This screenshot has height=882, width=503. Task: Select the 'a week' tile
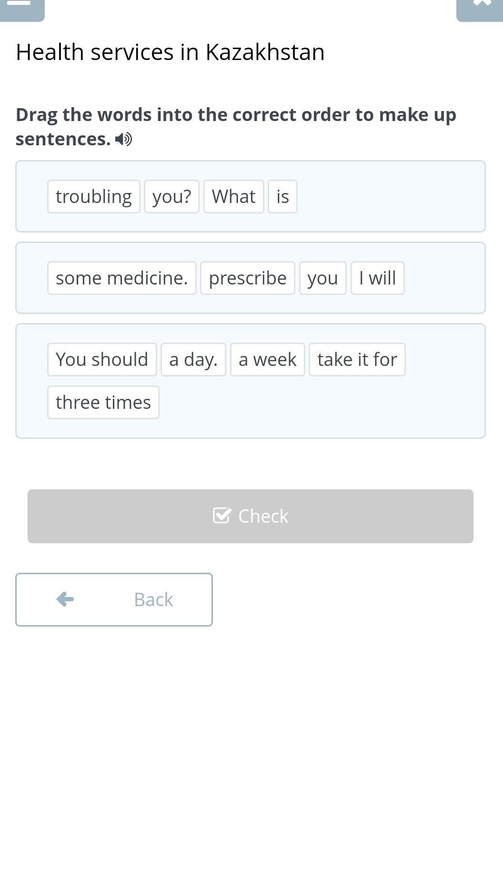[267, 359]
